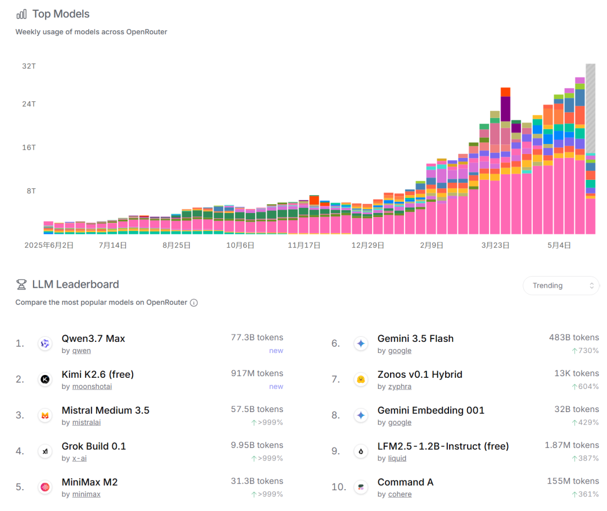Click the 12月29日 axis date label
Image resolution: width=607 pixels, height=511 pixels.
pos(368,246)
